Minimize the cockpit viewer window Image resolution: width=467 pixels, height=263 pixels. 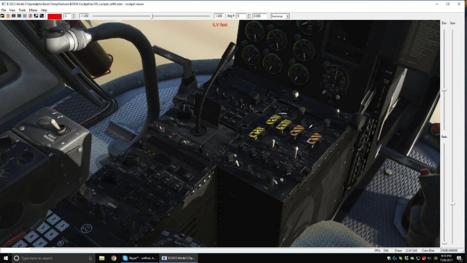click(437, 4)
